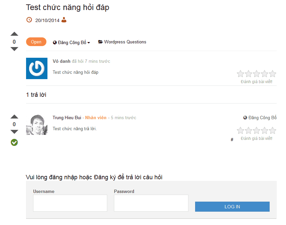
Task: Click the # permalink icon under the answer
Action: [232, 140]
